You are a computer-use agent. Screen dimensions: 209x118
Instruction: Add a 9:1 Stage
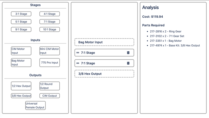(21, 29)
